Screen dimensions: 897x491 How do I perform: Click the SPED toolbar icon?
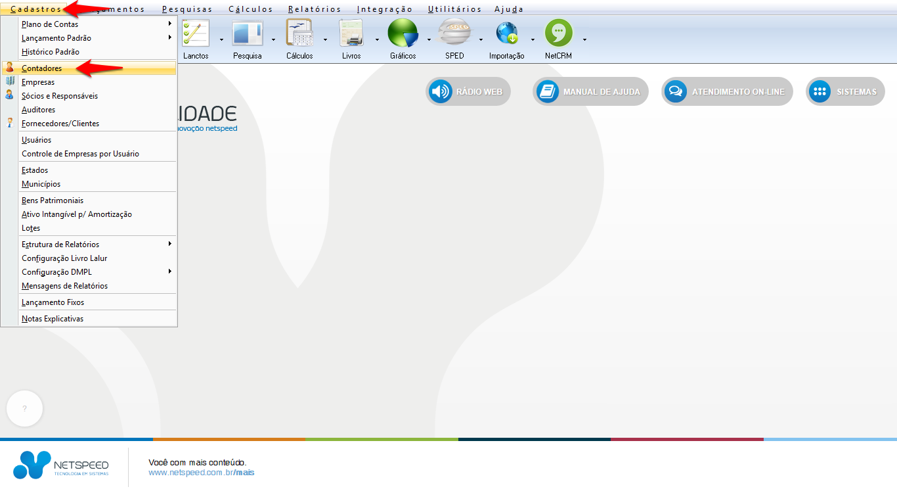(x=454, y=34)
